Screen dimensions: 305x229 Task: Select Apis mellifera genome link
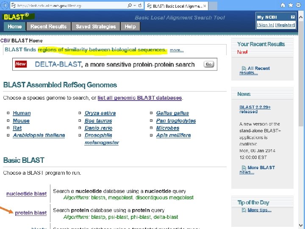pos(173,135)
